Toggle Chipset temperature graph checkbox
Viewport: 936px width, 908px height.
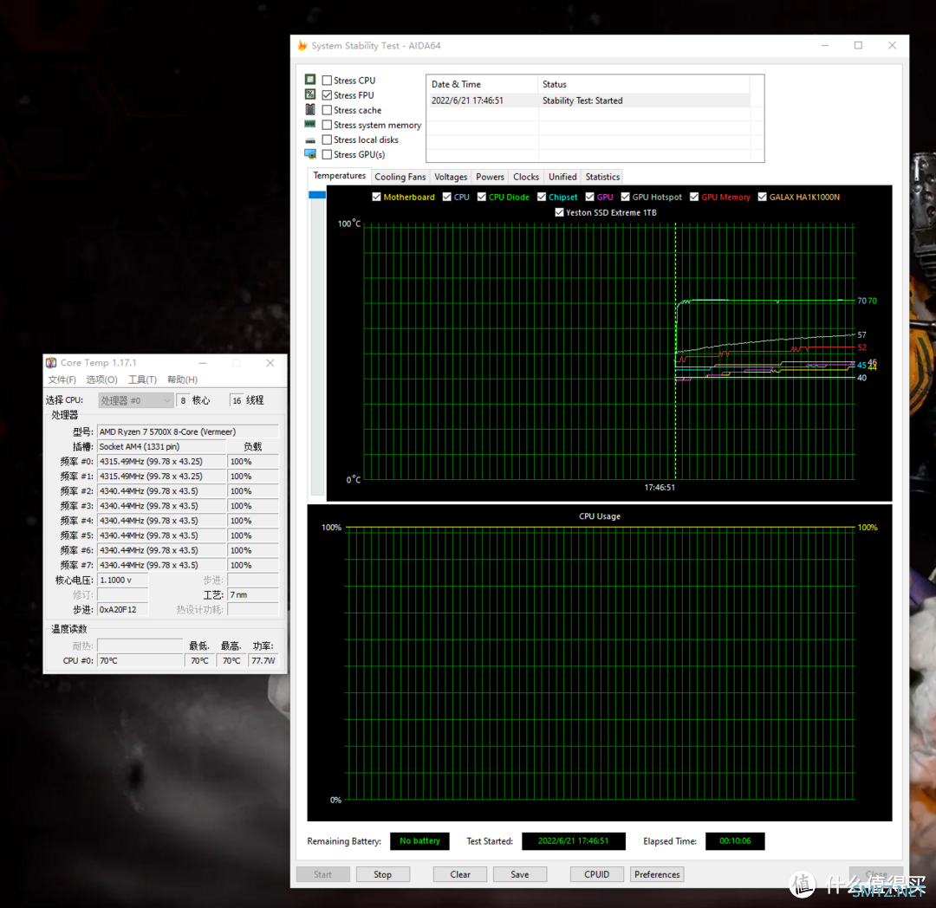click(x=542, y=197)
